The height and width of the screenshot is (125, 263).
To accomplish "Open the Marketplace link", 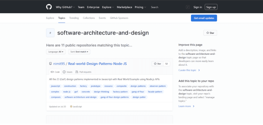I will tap(125, 7).
